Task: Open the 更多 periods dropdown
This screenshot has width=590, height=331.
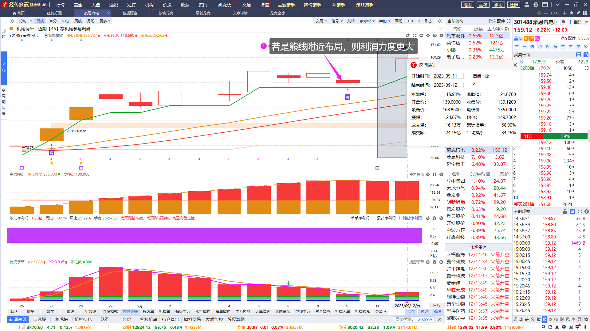Action: 105,21
